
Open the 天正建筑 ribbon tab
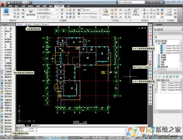[59, 6]
